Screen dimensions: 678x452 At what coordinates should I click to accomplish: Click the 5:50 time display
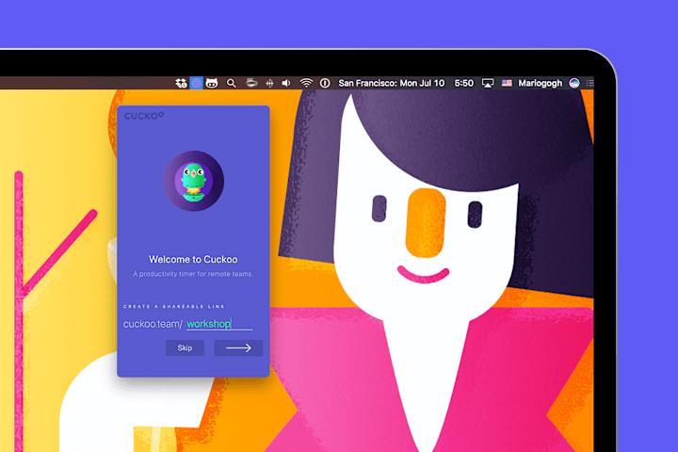point(464,83)
